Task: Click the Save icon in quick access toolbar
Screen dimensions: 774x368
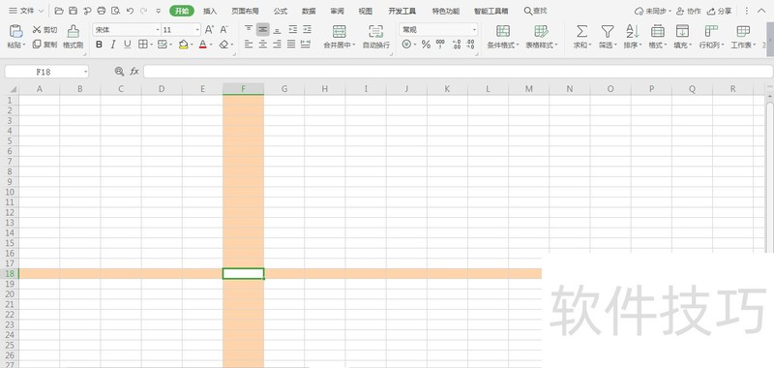Action: click(x=73, y=11)
